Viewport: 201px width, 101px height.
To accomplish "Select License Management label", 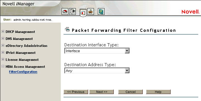I will (x=22, y=60).
